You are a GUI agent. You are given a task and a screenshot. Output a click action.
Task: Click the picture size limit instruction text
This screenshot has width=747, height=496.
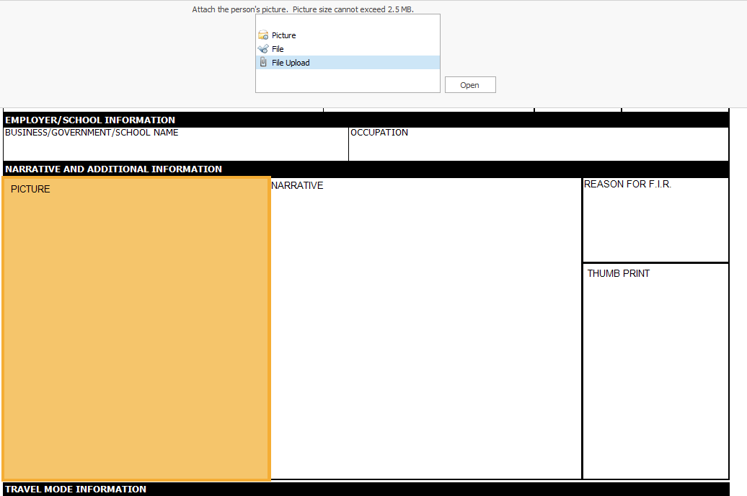[303, 9]
